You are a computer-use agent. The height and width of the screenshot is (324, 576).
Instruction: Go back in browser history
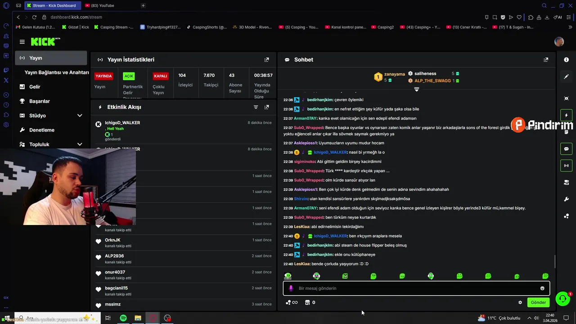(x=18, y=17)
